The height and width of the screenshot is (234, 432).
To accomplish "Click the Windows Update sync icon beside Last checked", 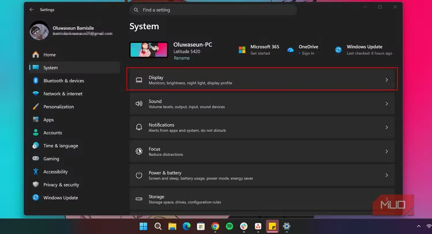I will pyautogui.click(x=338, y=50).
